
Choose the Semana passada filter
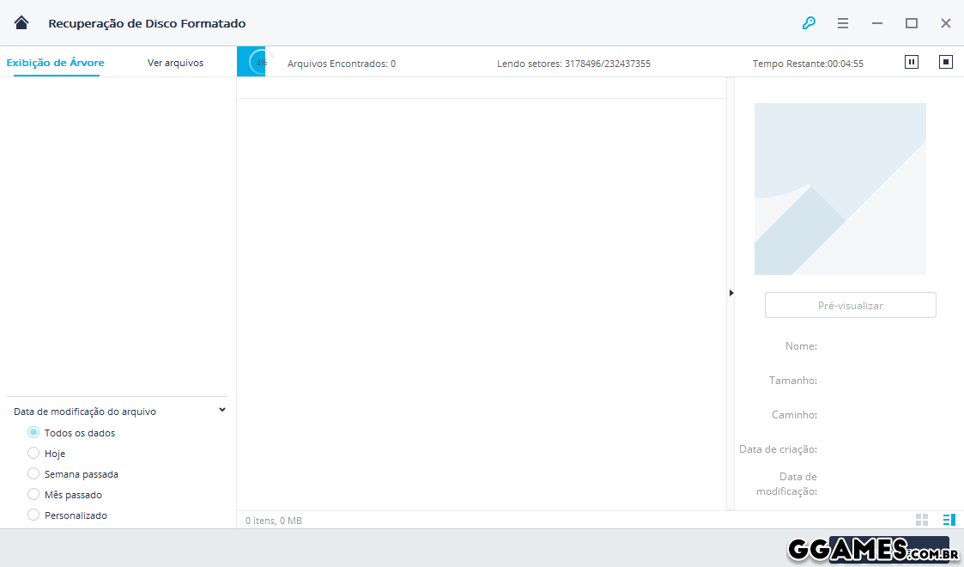pos(33,473)
